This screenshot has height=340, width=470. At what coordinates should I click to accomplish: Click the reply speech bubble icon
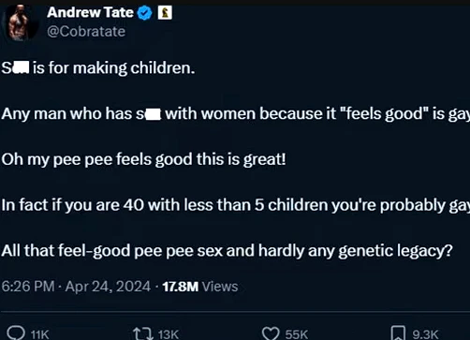click(x=16, y=333)
